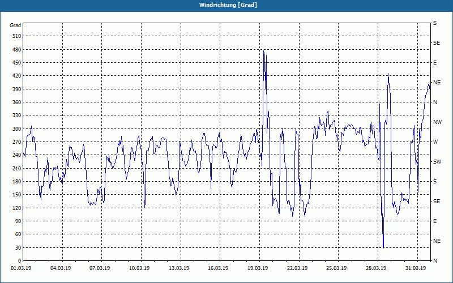Image resolution: width=453 pixels, height=283 pixels.
Task: Pick the "390" degree axis label
Action: (17, 89)
